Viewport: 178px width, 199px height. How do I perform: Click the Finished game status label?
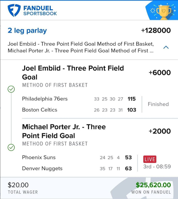tap(158, 104)
